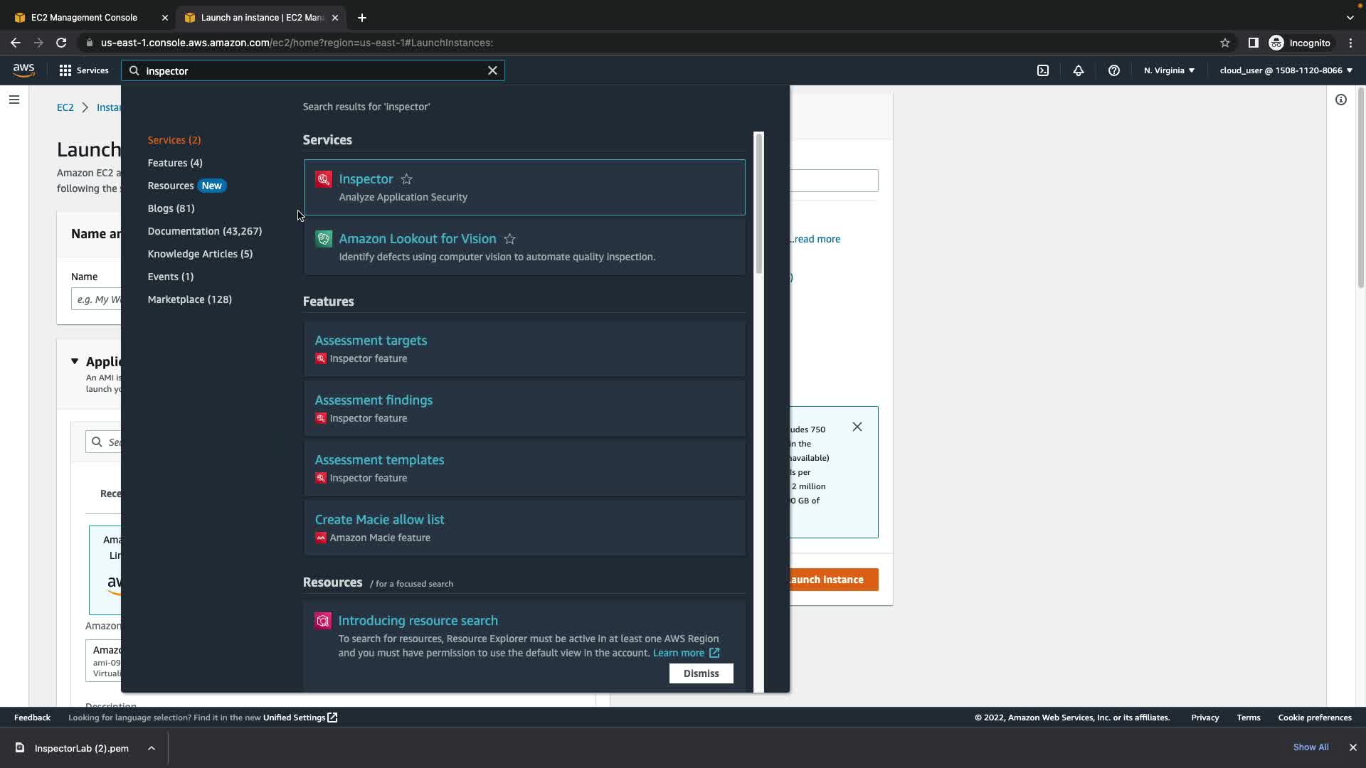Clear the inspector search text
This screenshot has height=768, width=1366.
[492, 70]
